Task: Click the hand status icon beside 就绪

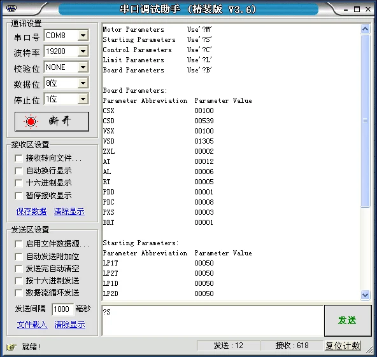Action: tap(11, 347)
